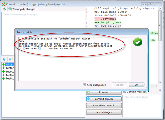Image resolution: width=165 pixels, height=120 pixels.
Task: Click the green plus icon beside .gitignore
Action: click(4, 64)
